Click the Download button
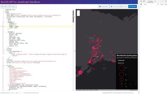 [x=115, y=7]
